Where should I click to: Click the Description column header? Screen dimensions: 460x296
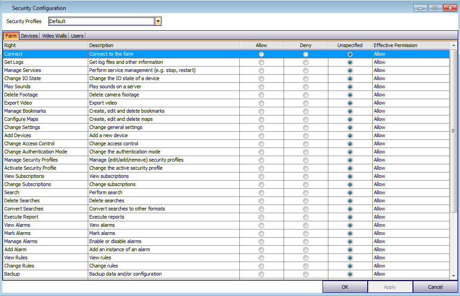tap(164, 45)
